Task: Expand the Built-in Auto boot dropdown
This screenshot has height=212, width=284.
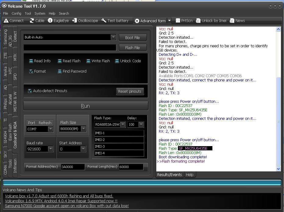Action: tap(113, 37)
